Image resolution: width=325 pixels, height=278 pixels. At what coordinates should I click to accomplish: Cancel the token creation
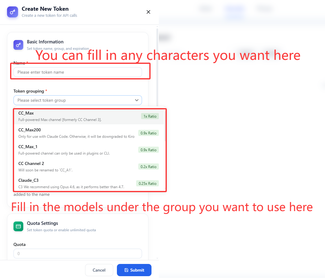coord(99,270)
